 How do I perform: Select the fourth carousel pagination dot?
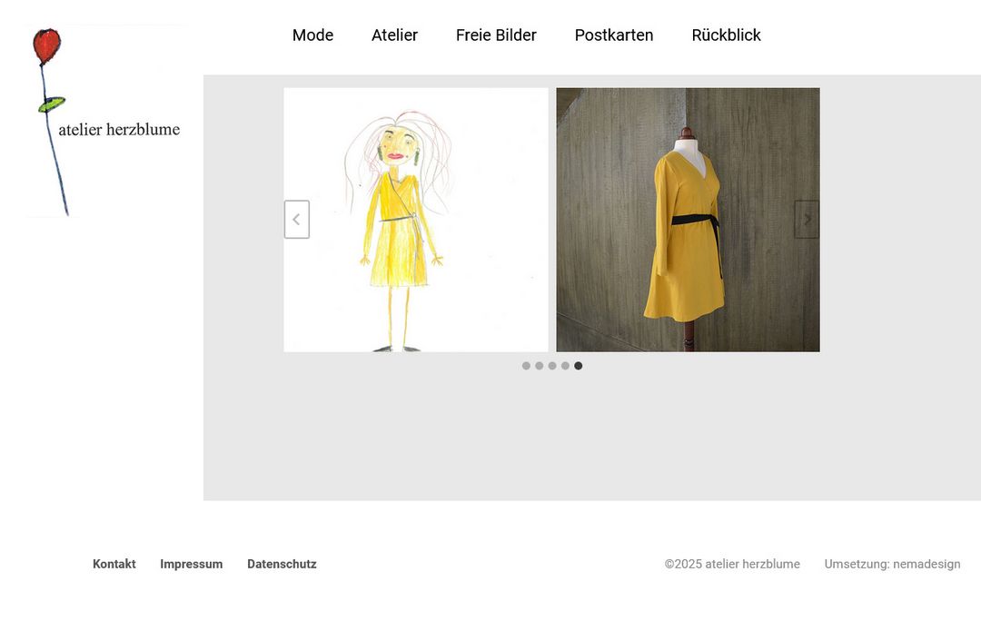(x=565, y=365)
